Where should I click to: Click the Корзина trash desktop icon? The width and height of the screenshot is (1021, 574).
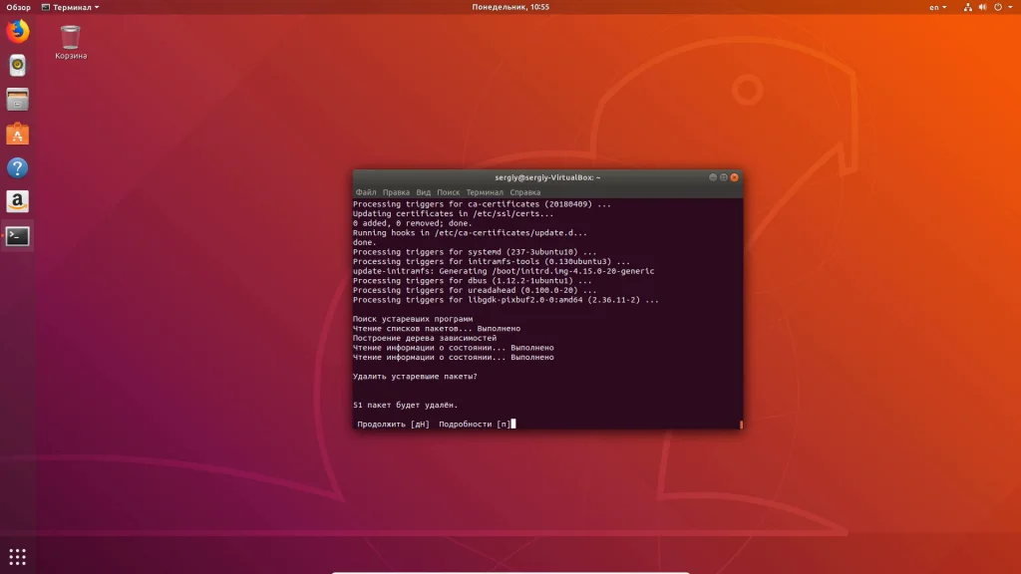click(71, 38)
